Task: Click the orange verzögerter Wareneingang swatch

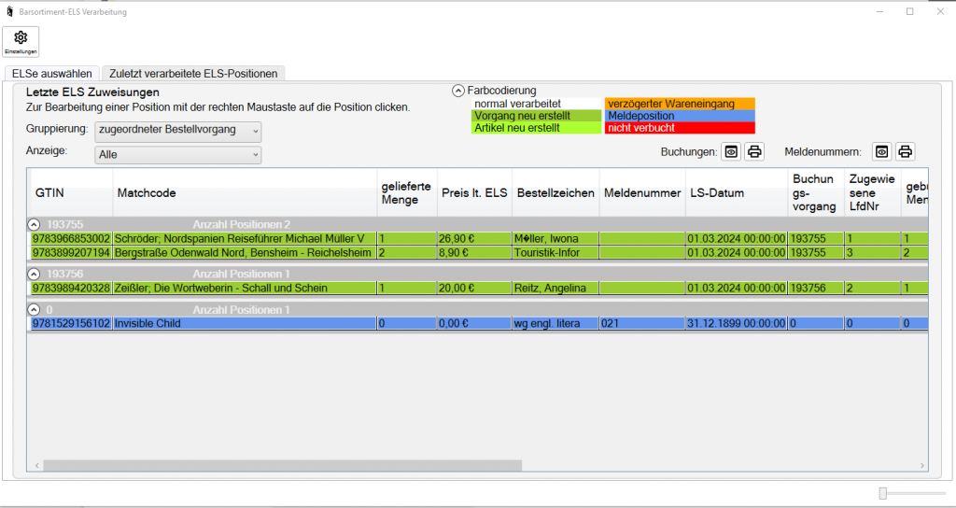Action: [679, 104]
